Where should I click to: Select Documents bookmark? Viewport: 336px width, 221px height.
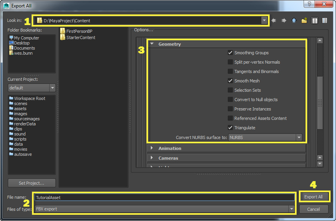[x=22, y=48]
